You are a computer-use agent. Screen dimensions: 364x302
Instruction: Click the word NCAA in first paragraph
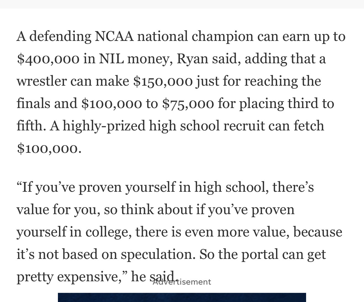coord(114,36)
